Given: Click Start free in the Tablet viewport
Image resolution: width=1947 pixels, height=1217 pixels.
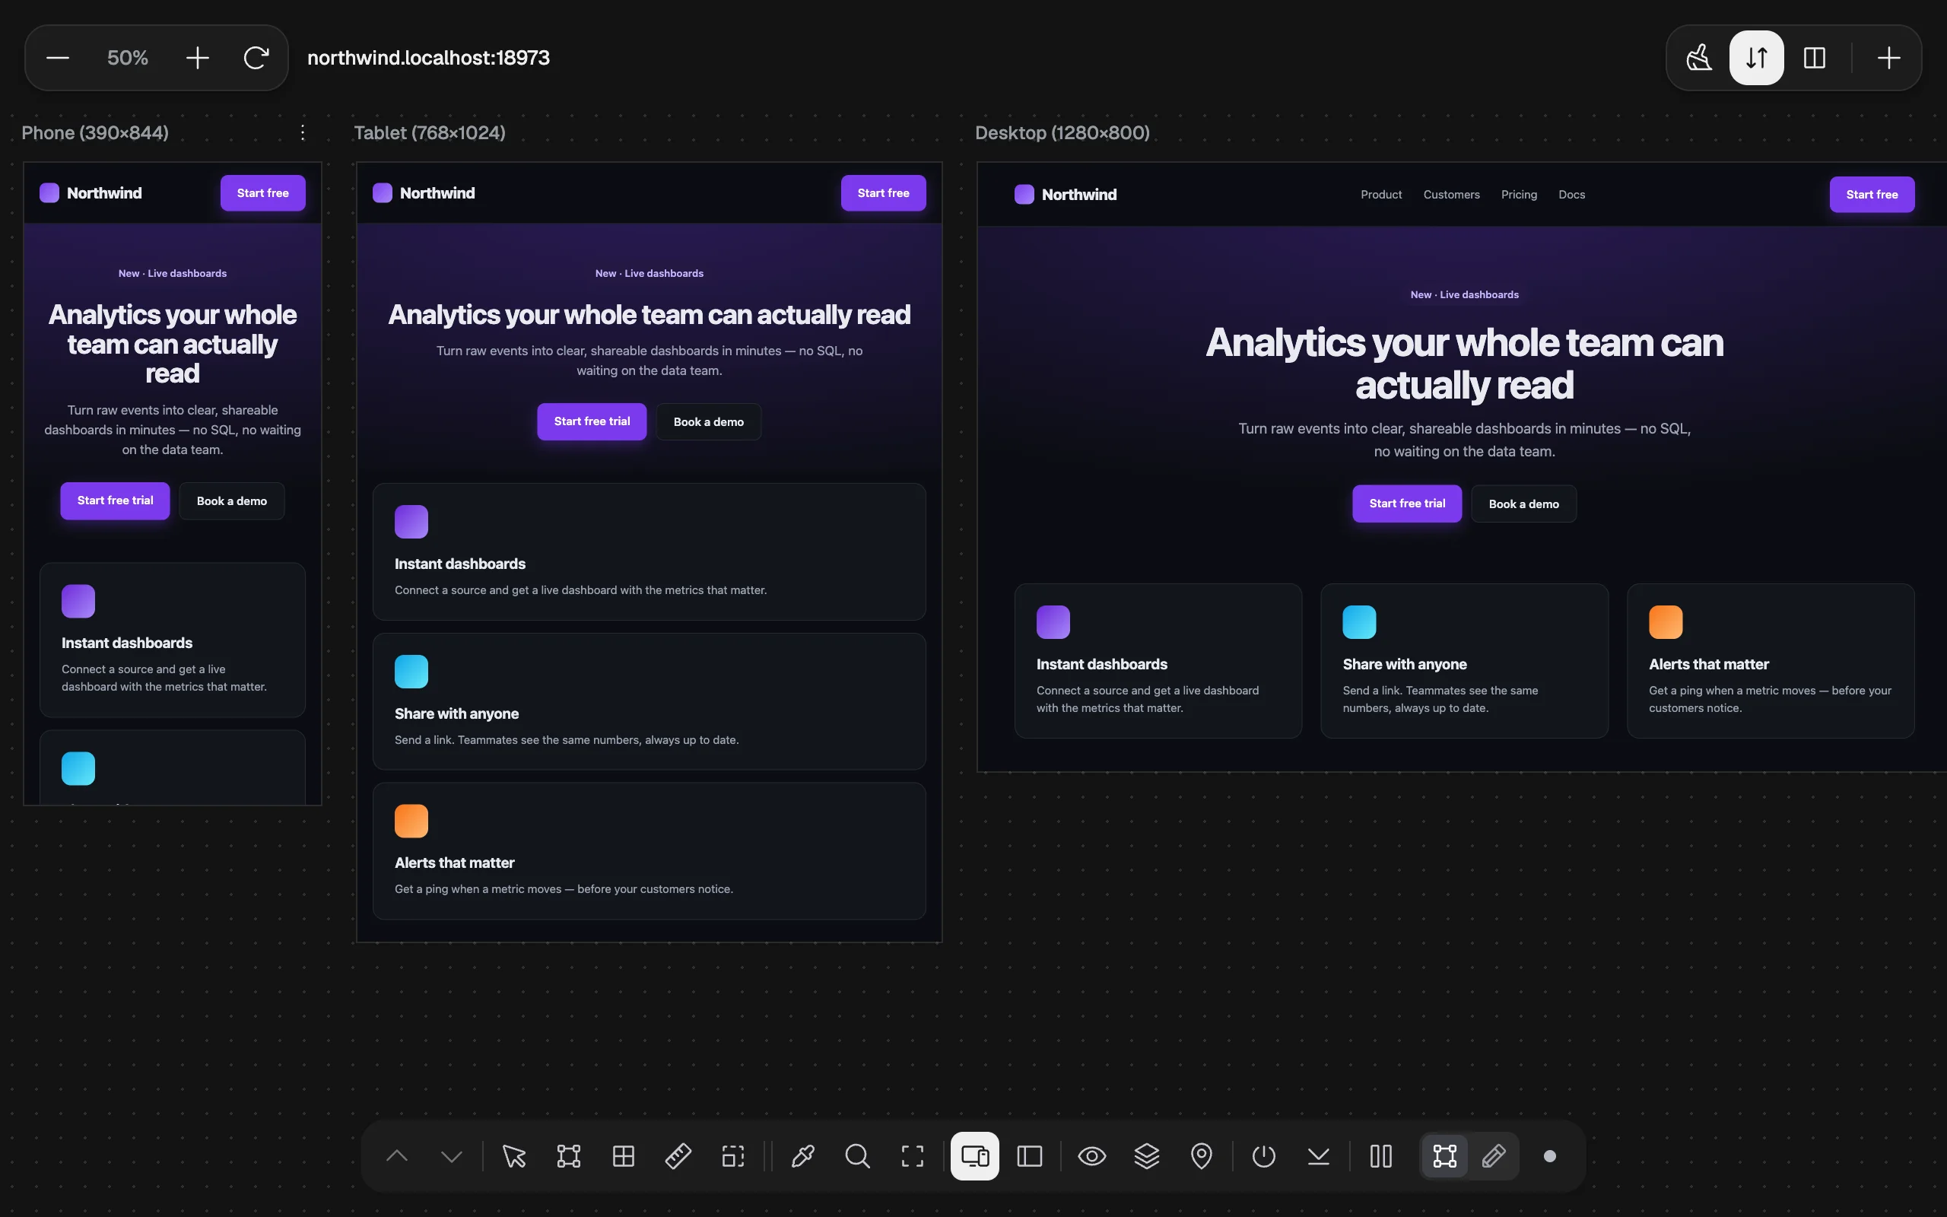Looking at the screenshot, I should click(x=884, y=193).
